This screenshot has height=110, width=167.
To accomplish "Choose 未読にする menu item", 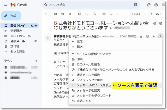I will (x=116, y=101).
